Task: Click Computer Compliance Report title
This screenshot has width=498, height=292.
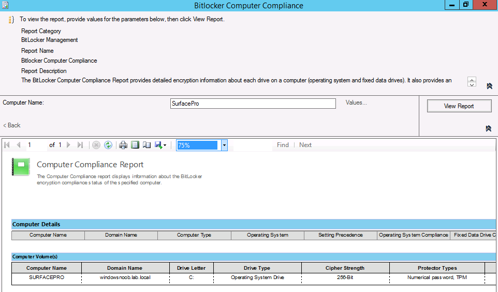Action: [90, 165]
